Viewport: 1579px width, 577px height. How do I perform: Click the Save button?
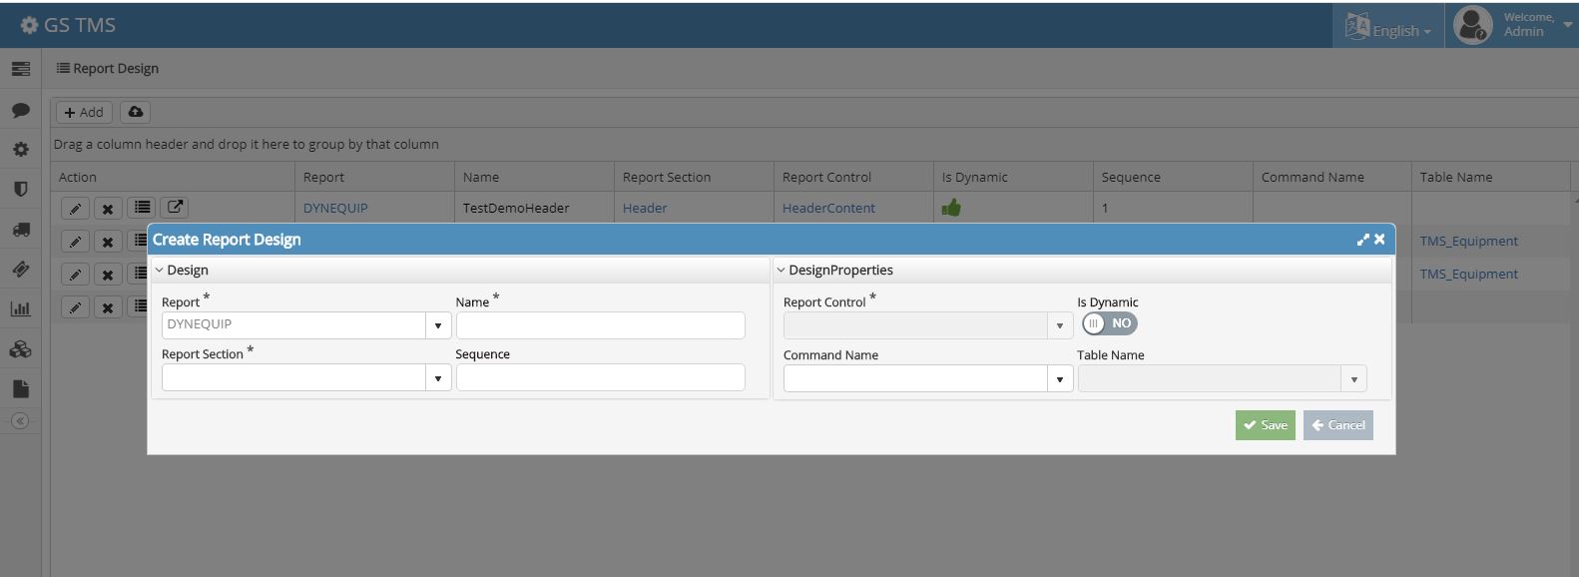coord(1266,425)
